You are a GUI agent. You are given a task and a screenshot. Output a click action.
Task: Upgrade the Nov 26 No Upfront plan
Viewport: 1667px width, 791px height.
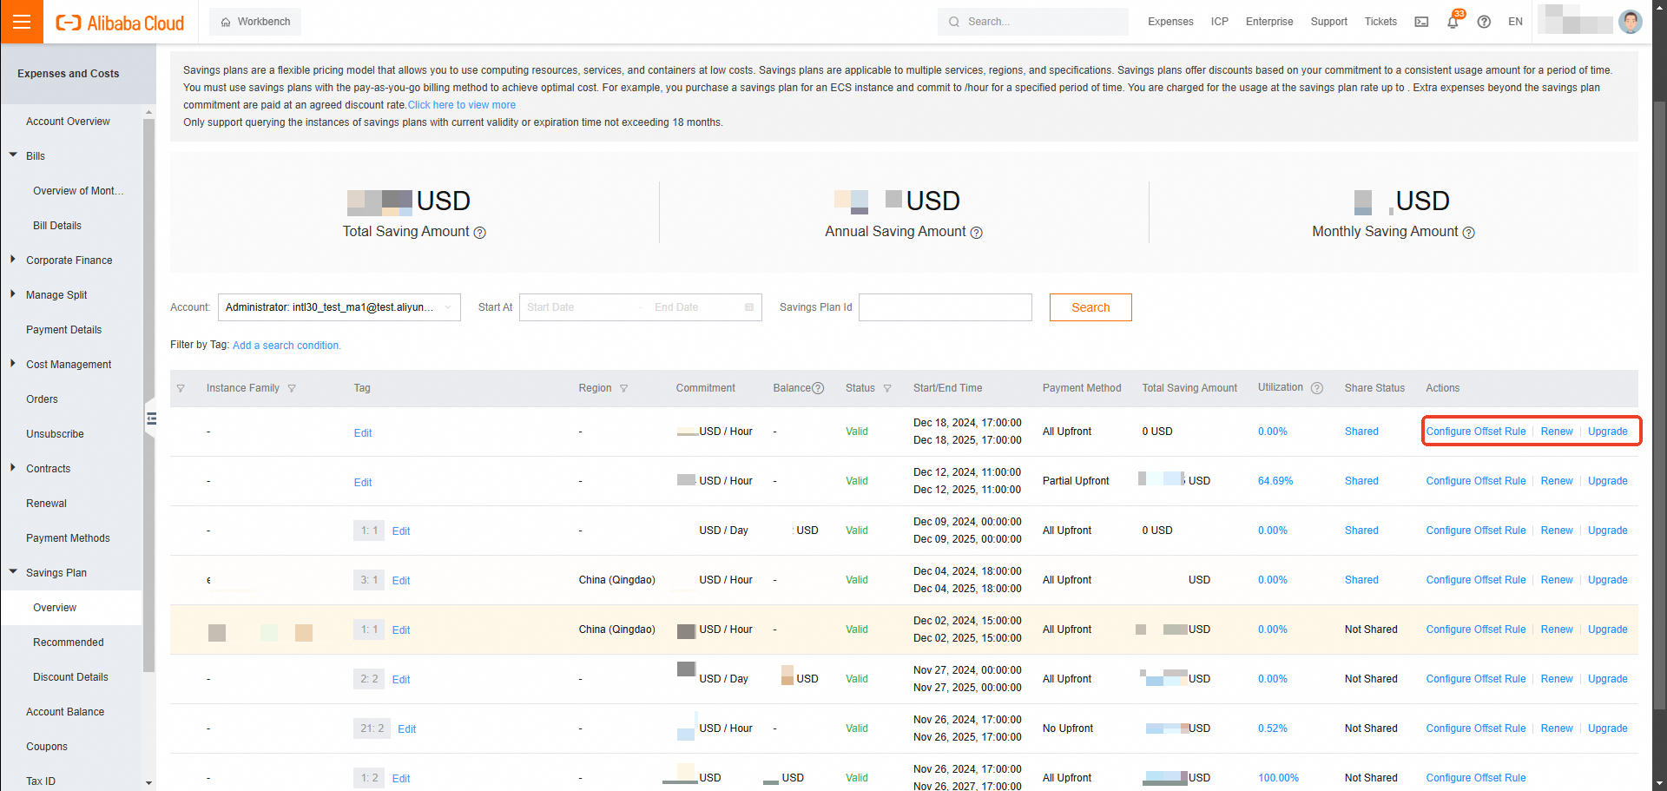point(1607,728)
